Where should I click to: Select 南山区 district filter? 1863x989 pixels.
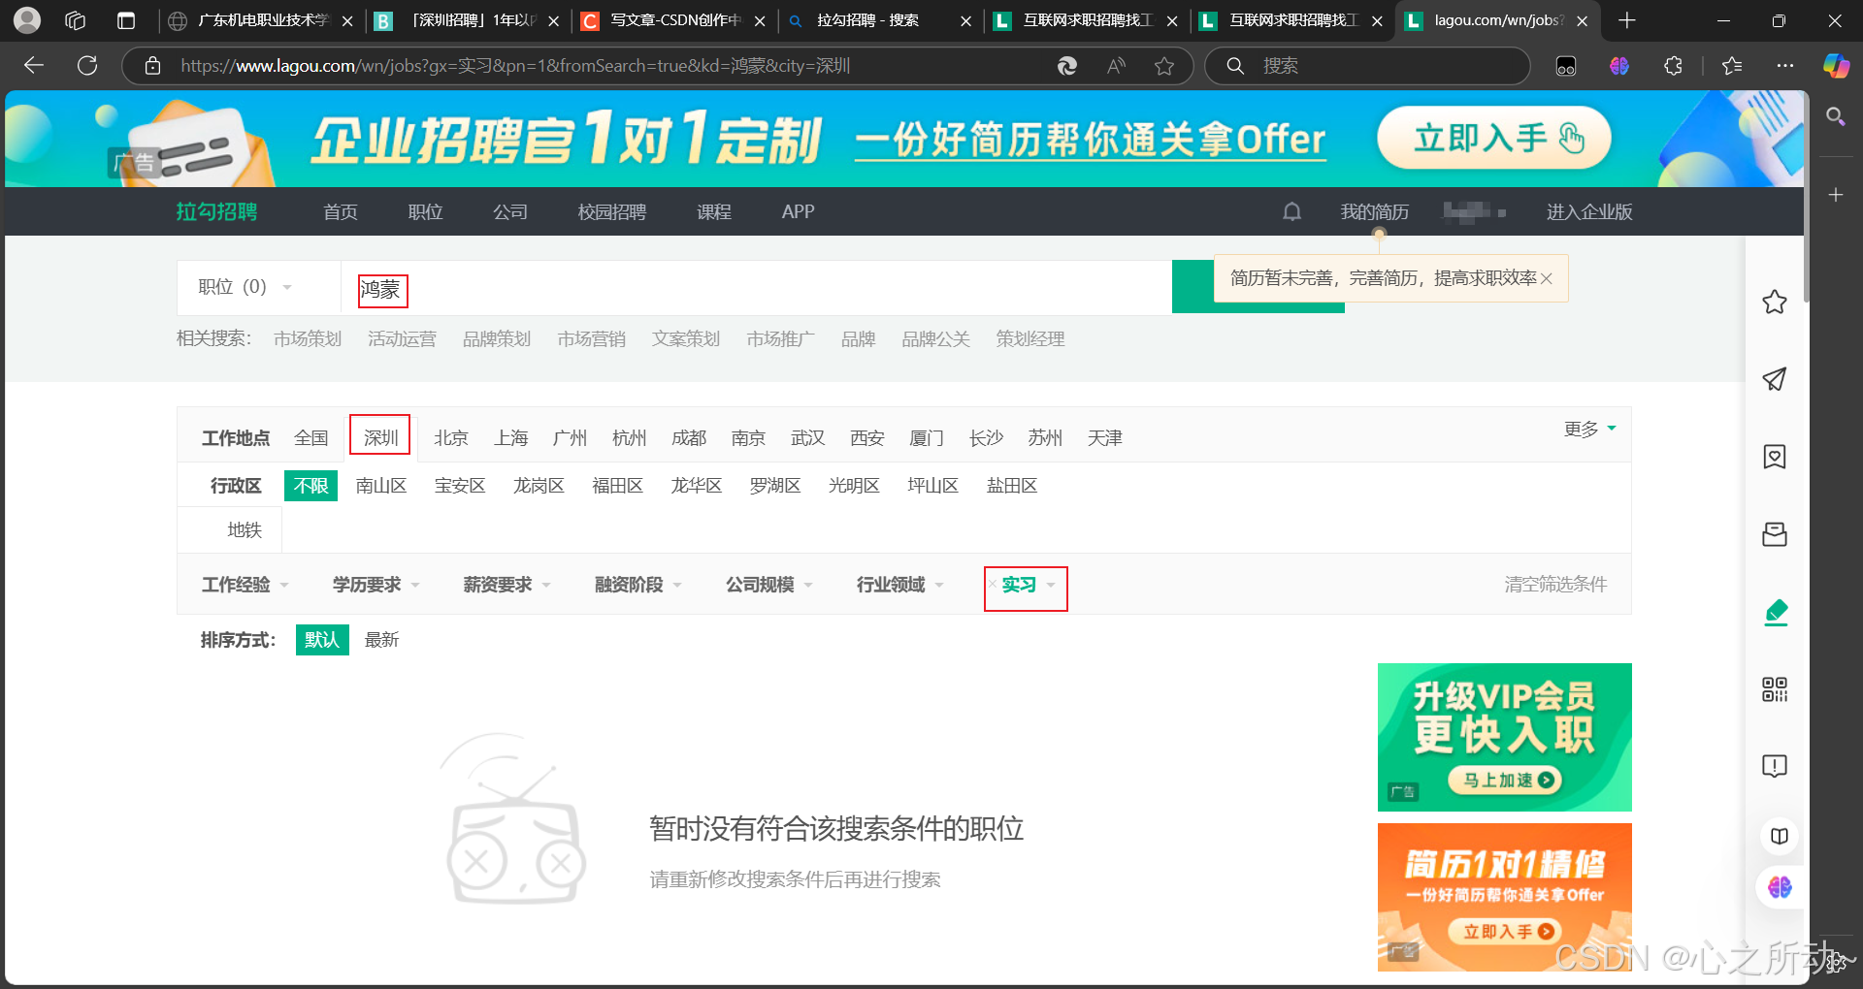(381, 486)
